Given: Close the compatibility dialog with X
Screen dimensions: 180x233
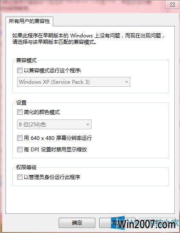Looking at the screenshot, I should point(172,5).
